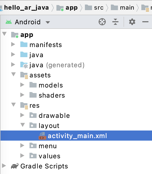Click the main breadcrumb item
Image resolution: width=152 pixels, height=174 pixels.
(127, 8)
